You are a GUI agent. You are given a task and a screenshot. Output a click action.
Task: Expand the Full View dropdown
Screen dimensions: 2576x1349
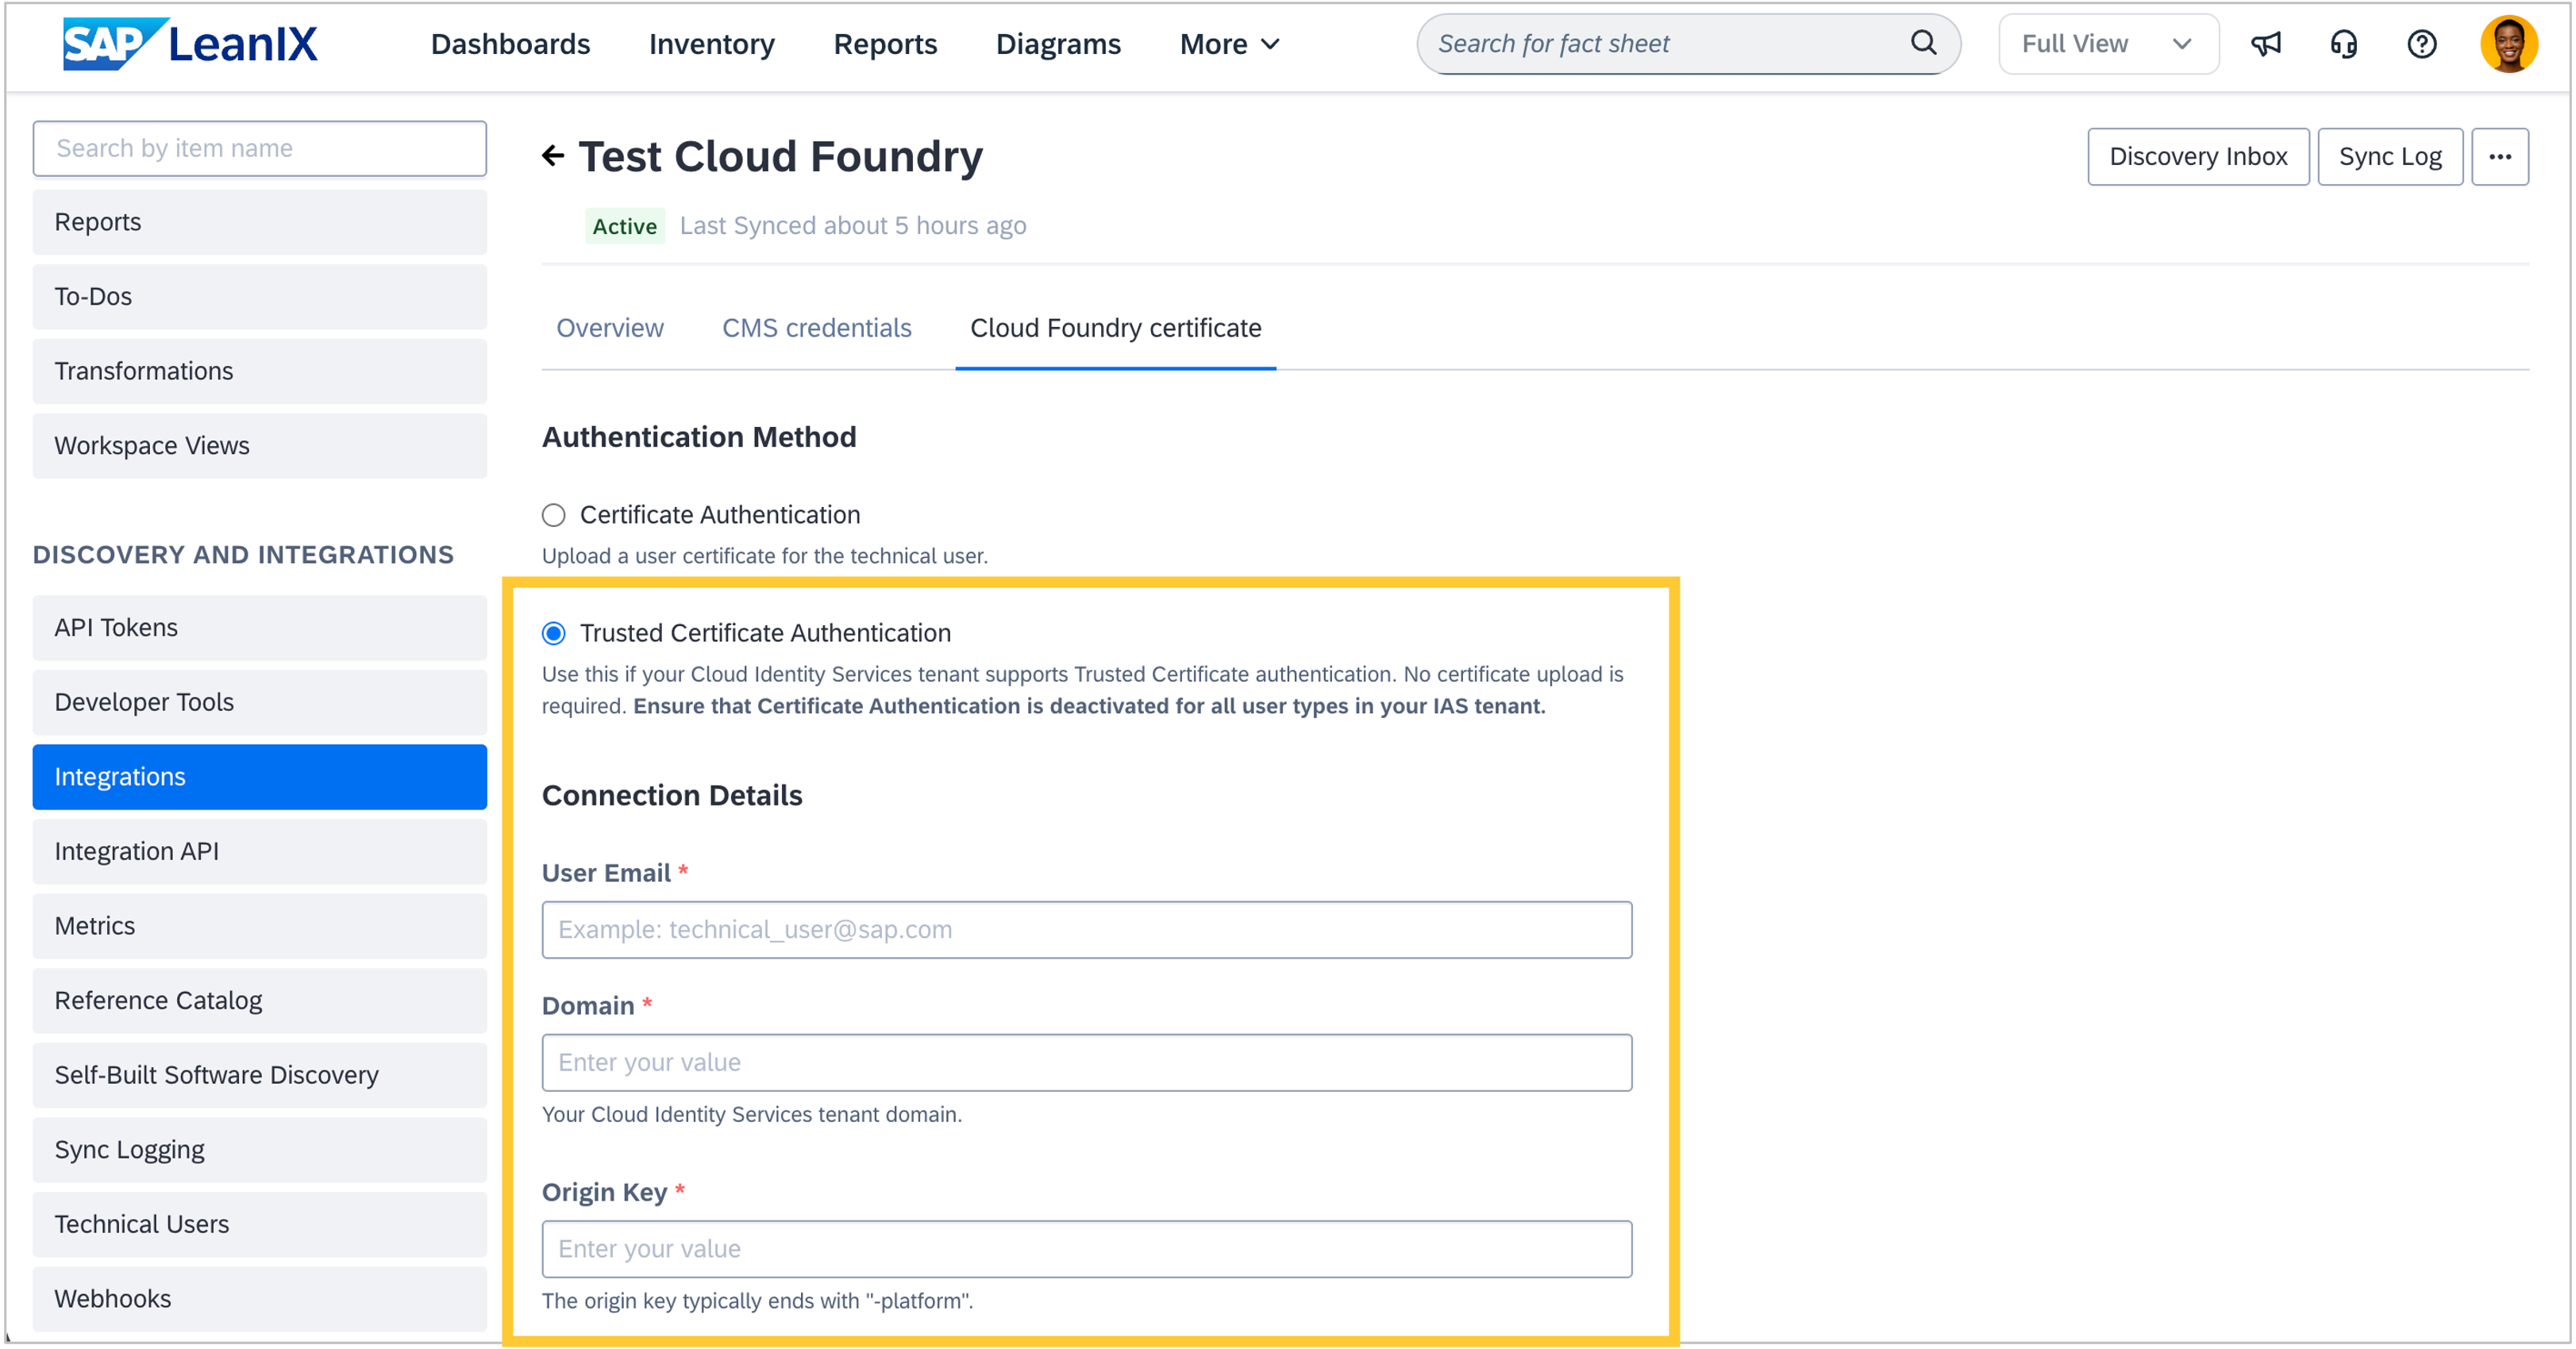pyautogui.click(x=2107, y=44)
